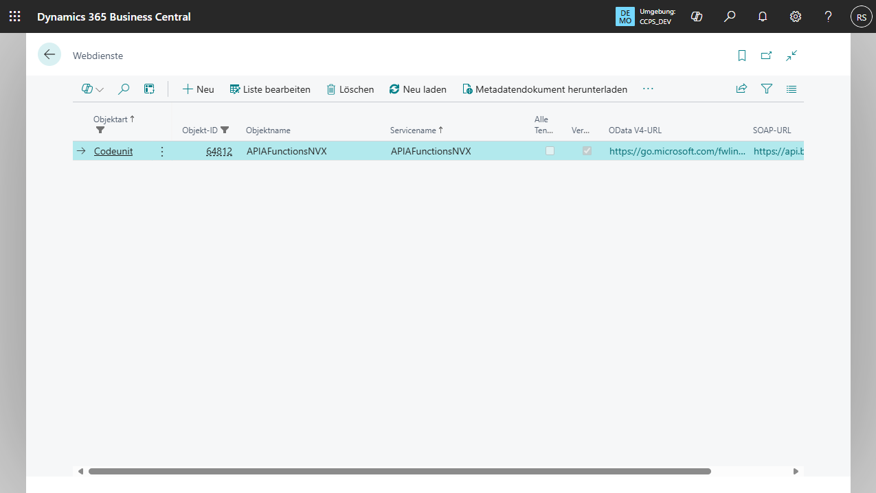
Task: Click the filter funnel under Objektart
Action: 100,130
